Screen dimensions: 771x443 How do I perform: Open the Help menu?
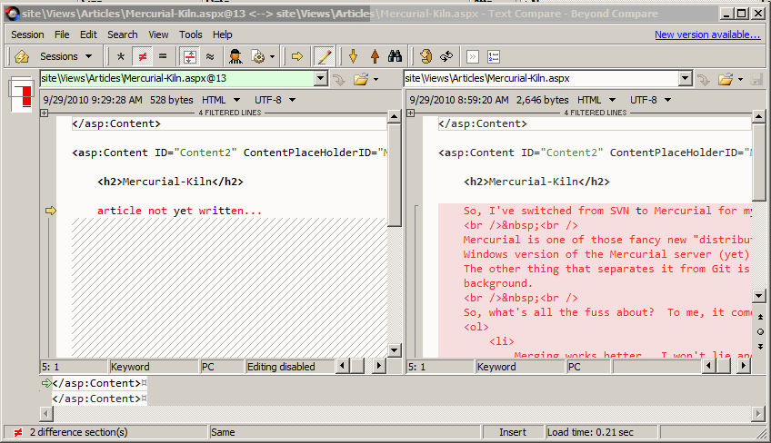pos(222,34)
